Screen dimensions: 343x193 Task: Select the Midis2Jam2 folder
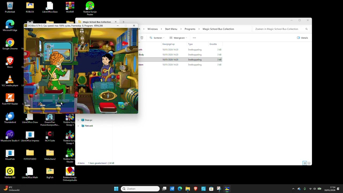click(x=50, y=155)
